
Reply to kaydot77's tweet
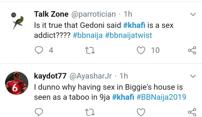[x=39, y=112]
